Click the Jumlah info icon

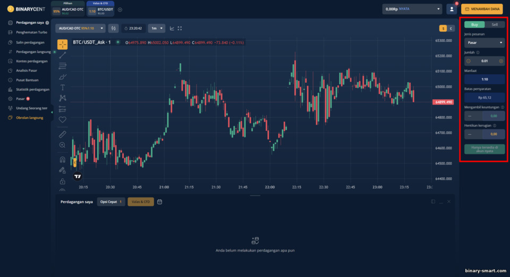click(478, 53)
